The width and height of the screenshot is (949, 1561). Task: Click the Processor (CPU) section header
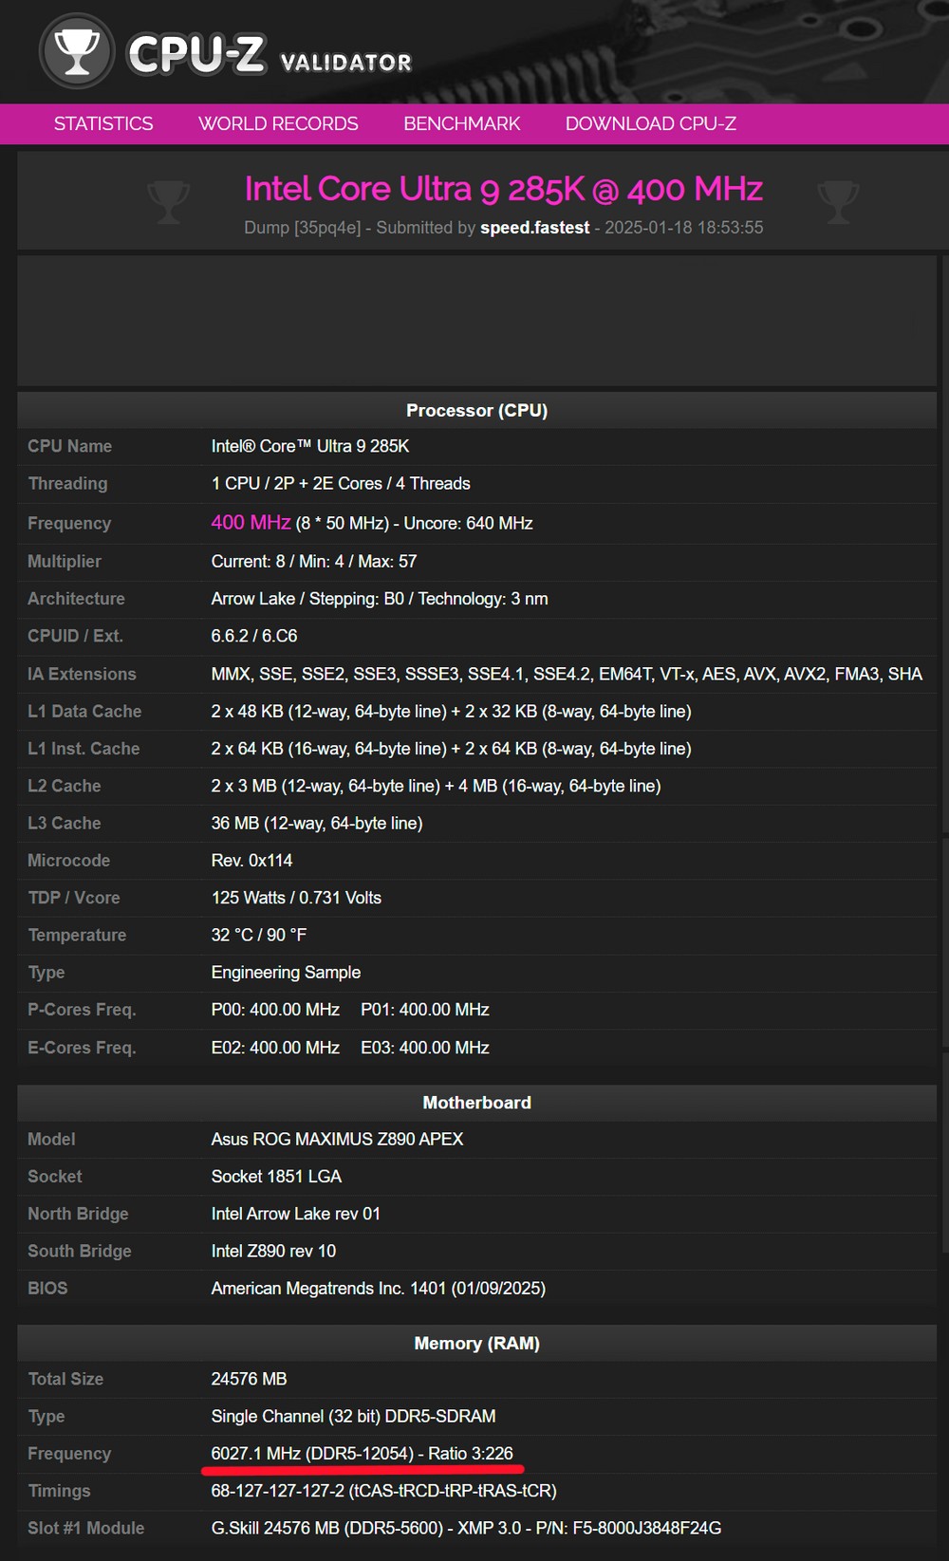(x=477, y=410)
